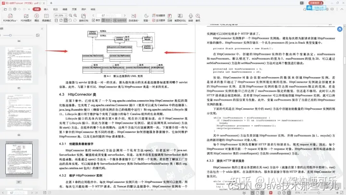This screenshot has height=195, width=346.
Task: Open the 截图和对比 screenshot tool
Action: tap(180, 17)
